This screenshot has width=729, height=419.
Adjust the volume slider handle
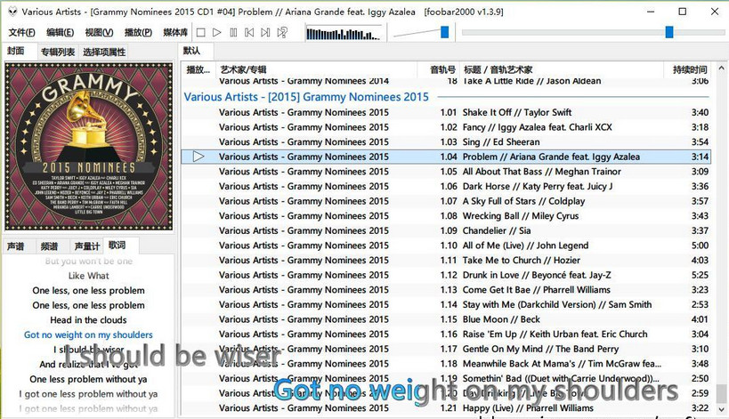(445, 32)
